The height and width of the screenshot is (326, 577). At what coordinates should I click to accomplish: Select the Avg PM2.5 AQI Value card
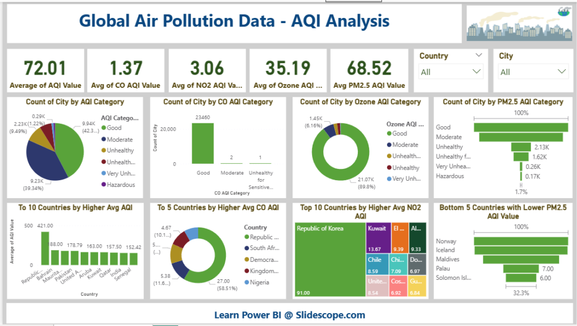369,70
